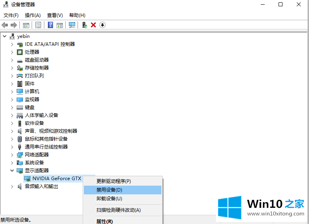309x224 pixels.
Task: Click the blue Help question-mark icon
Action: pyautogui.click(x=51, y=25)
